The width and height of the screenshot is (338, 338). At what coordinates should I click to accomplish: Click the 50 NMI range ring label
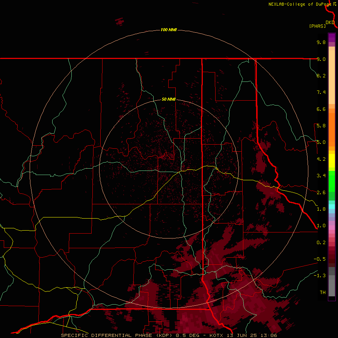[x=169, y=99]
